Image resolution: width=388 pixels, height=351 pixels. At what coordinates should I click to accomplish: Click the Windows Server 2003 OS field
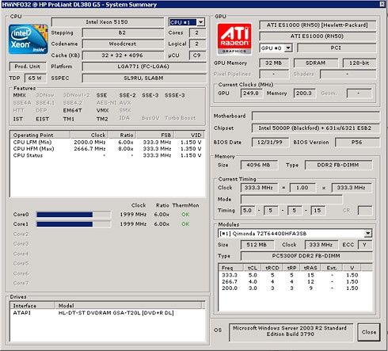click(x=291, y=332)
